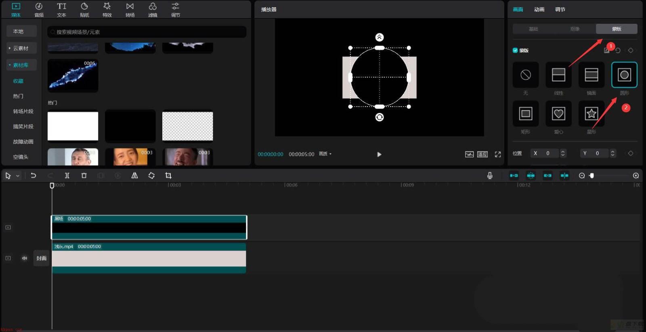Uncheck the 蒙版 mask checkbox

pos(515,50)
